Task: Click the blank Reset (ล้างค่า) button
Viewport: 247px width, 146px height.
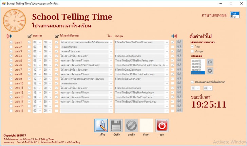Action: coord(147,125)
